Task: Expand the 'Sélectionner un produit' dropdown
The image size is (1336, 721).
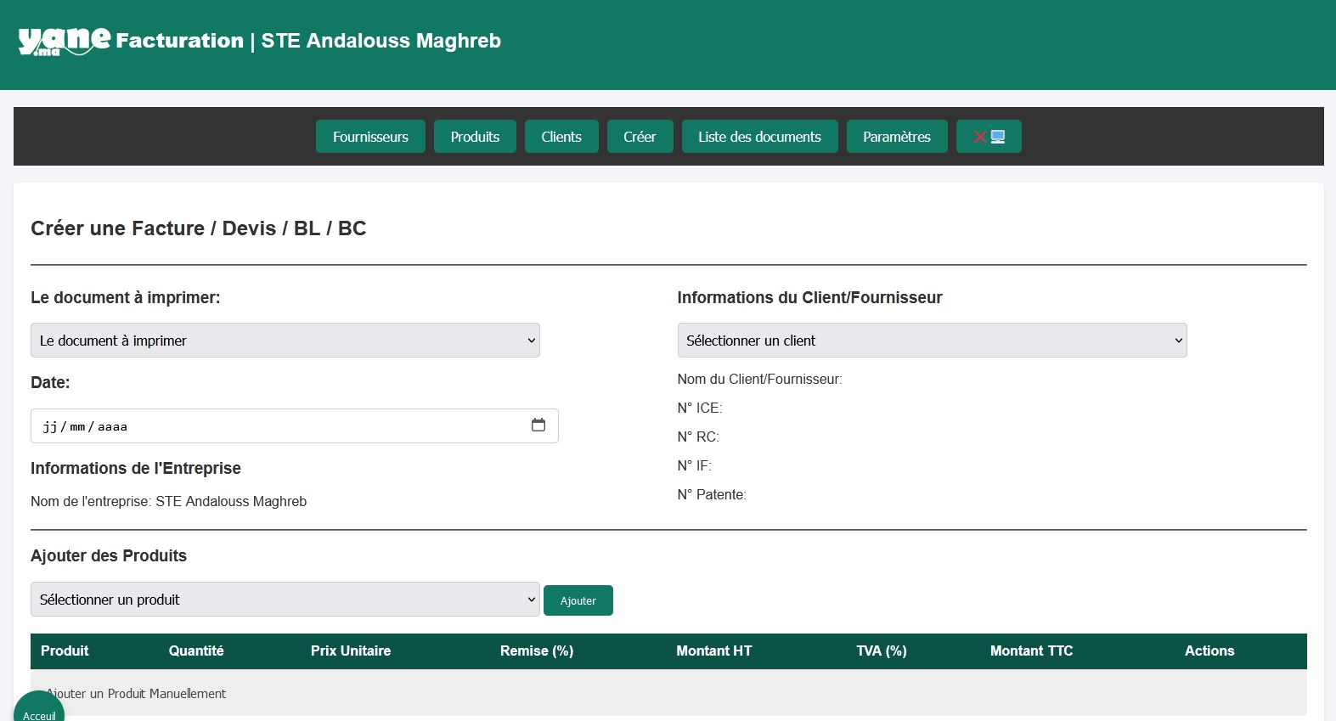Action: pyautogui.click(x=285, y=600)
